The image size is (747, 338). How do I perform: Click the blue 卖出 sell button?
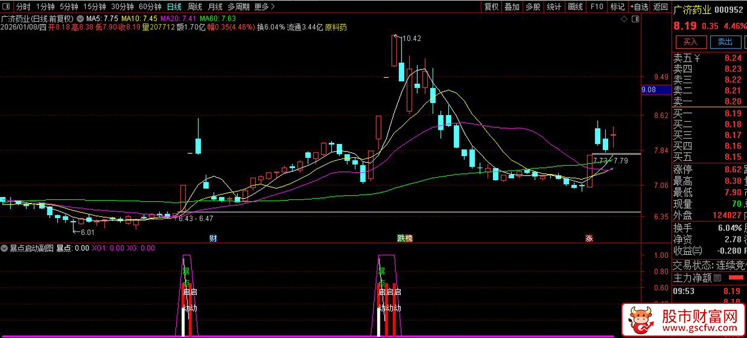click(x=725, y=42)
